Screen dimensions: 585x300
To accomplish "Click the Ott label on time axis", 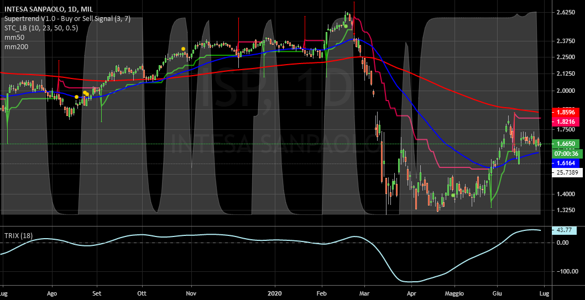I will pyautogui.click(x=142, y=294).
